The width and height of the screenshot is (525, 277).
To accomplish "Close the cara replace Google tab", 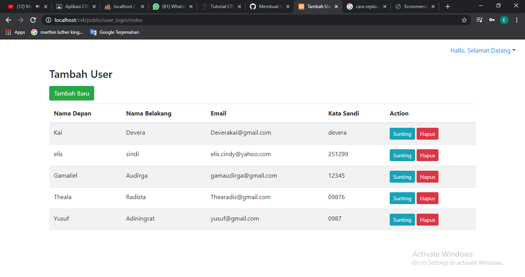I will 385,7.
